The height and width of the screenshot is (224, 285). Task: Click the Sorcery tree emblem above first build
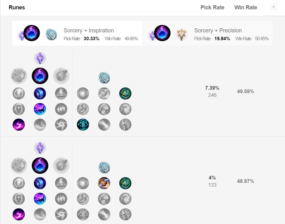[40, 58]
